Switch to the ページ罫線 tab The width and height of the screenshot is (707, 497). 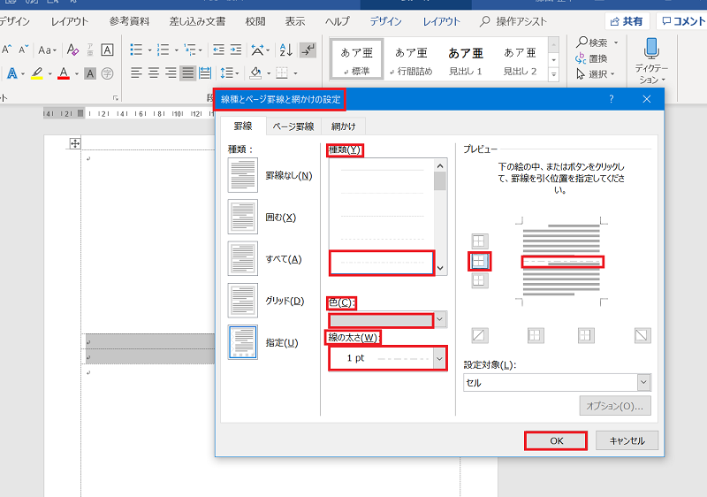pos(293,126)
